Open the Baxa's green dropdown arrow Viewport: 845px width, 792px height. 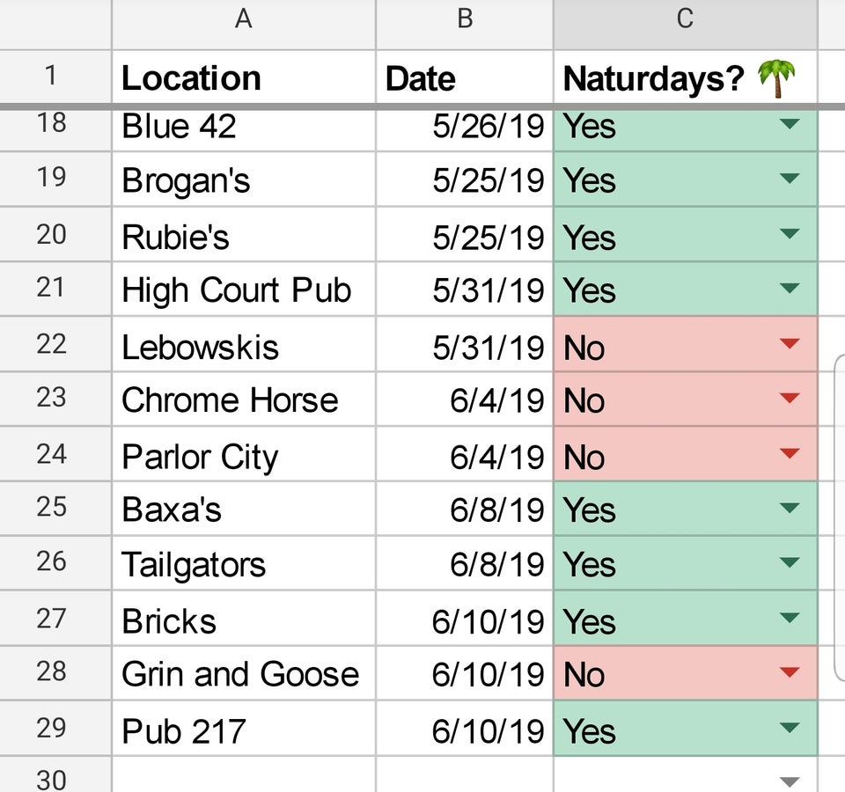790,508
